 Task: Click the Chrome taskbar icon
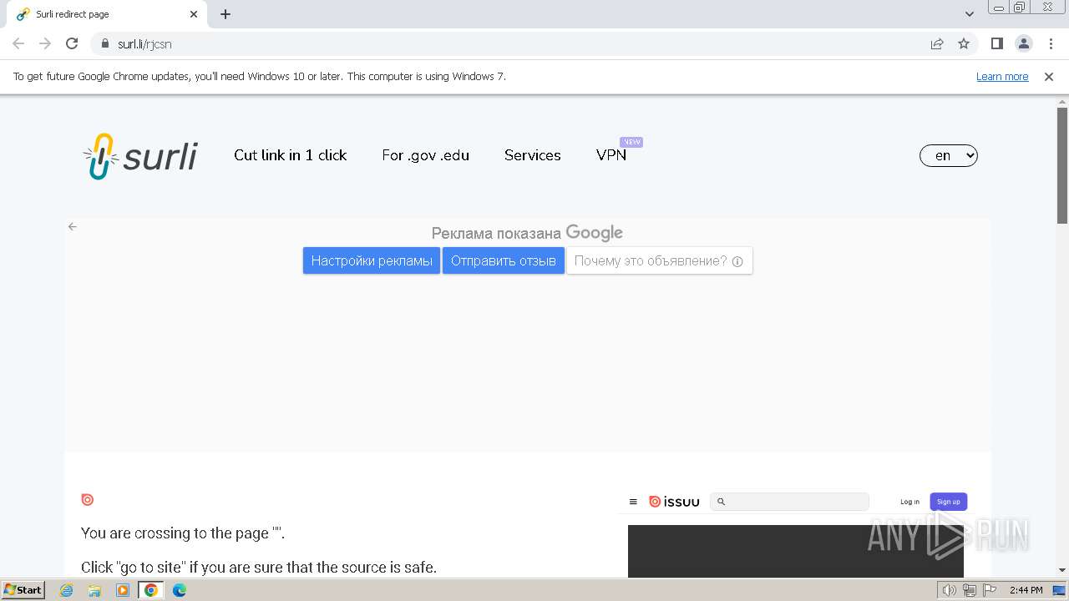click(150, 590)
